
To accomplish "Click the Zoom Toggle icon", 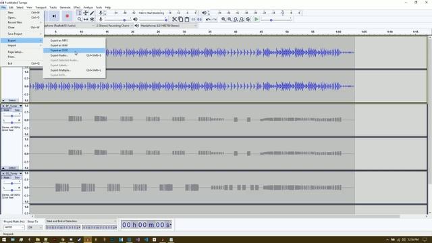I will [248, 20].
